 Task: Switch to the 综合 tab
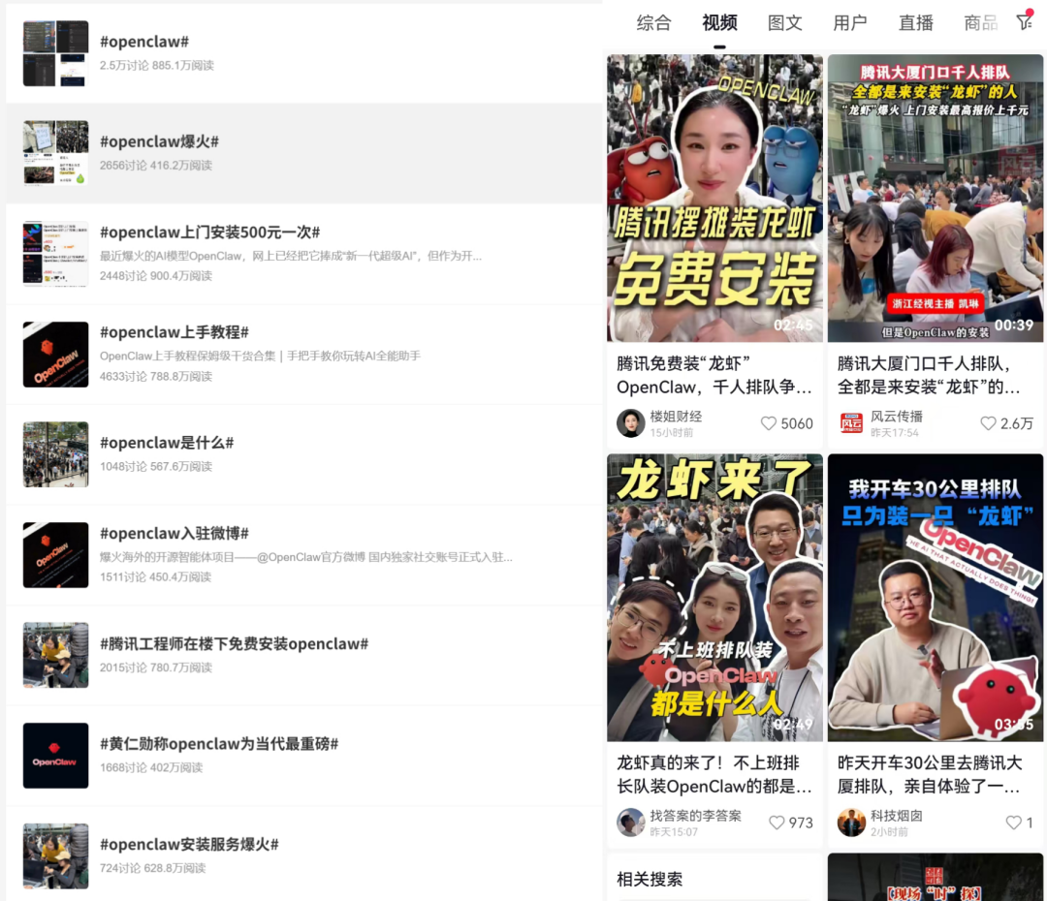pyautogui.click(x=653, y=23)
